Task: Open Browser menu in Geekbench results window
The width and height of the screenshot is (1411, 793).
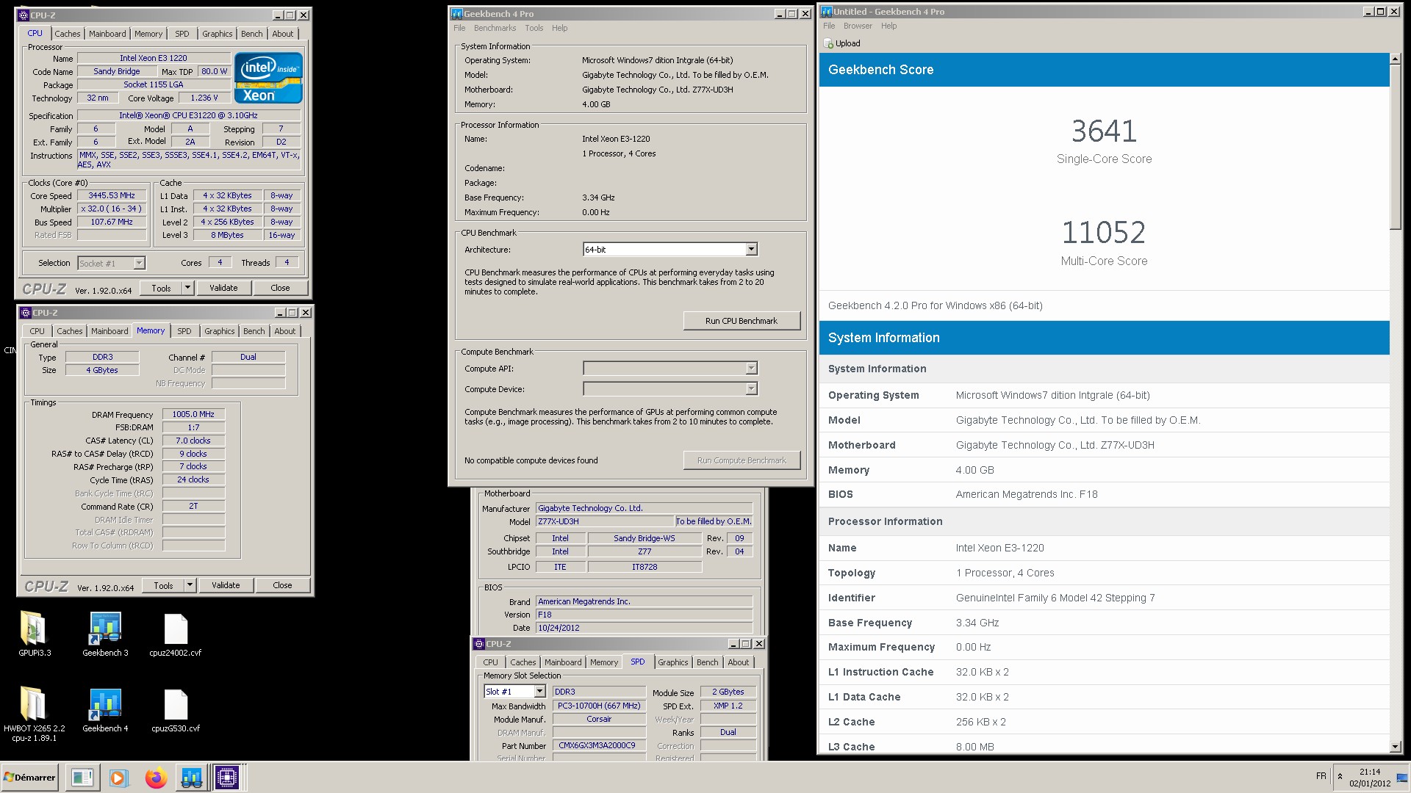Action: point(858,26)
